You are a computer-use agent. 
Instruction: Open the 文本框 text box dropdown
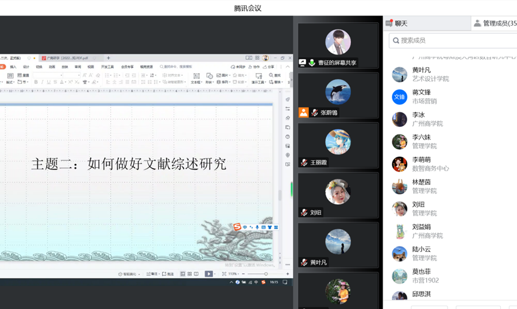tap(196, 82)
